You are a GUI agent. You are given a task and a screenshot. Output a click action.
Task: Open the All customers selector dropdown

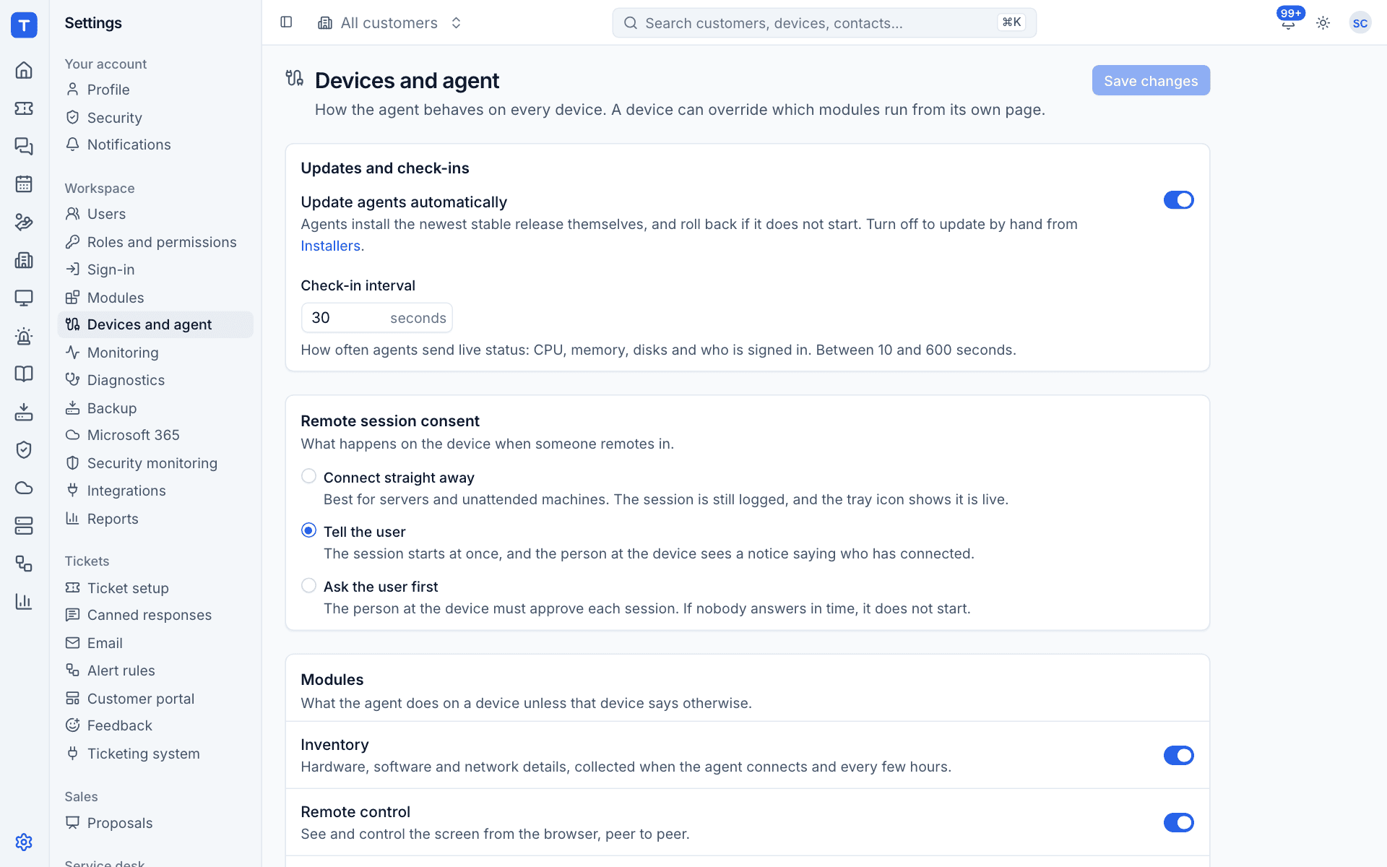pos(390,22)
